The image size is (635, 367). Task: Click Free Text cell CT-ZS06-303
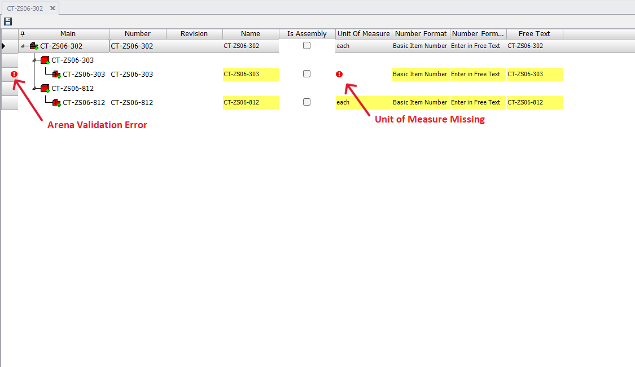[535, 75]
